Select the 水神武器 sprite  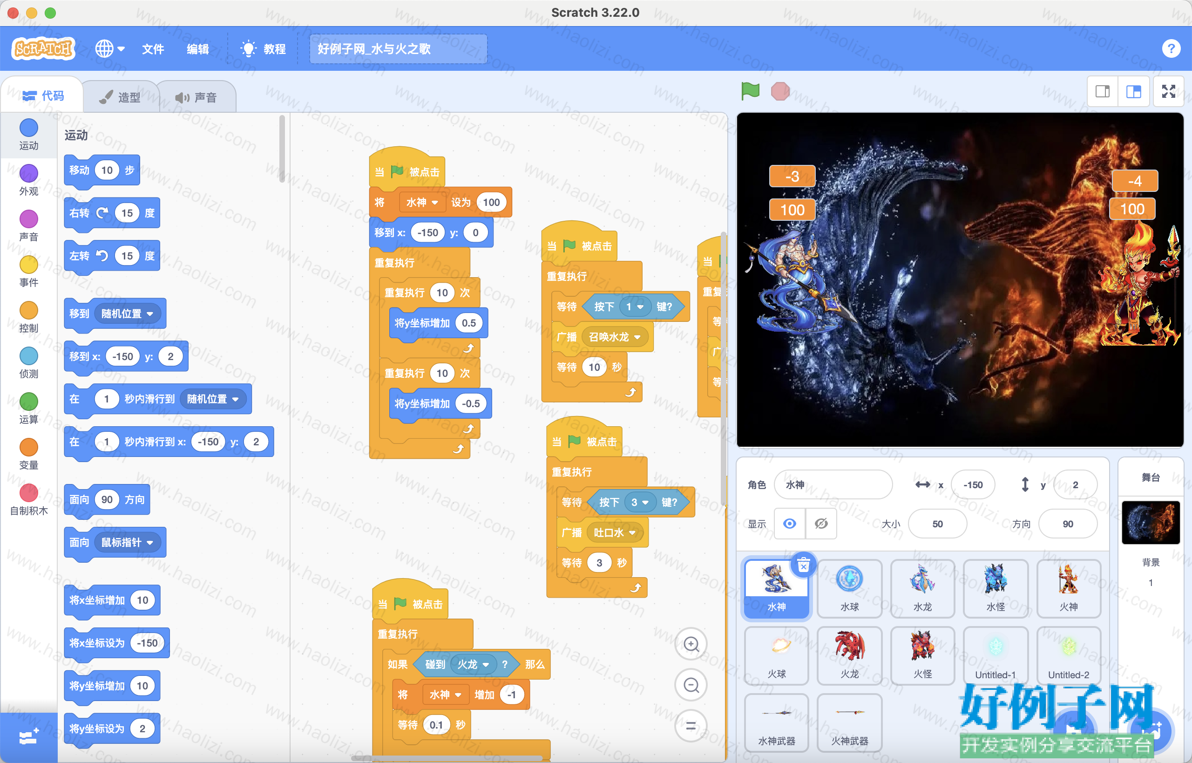(777, 723)
